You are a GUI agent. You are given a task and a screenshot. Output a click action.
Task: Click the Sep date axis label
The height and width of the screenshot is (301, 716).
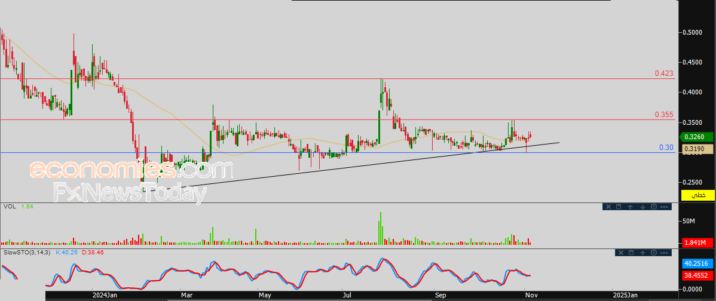tap(440, 296)
